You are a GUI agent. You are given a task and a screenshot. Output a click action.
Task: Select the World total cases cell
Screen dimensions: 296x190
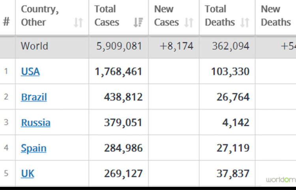[x=119, y=46]
